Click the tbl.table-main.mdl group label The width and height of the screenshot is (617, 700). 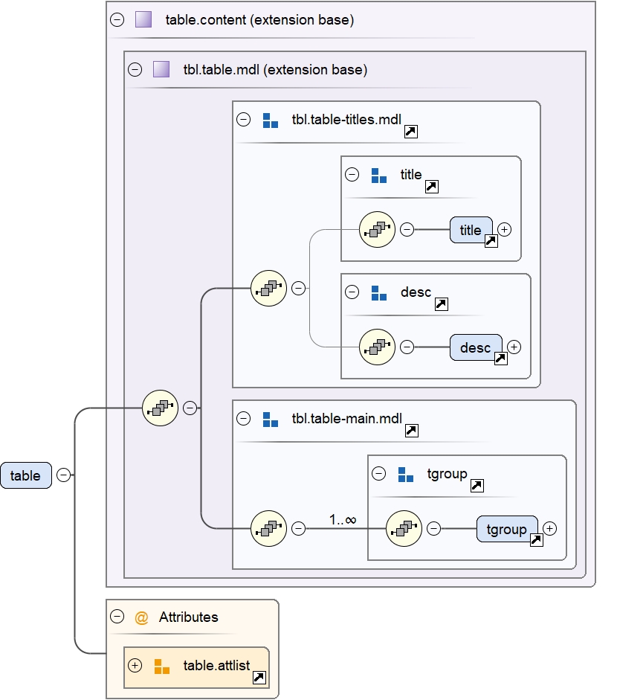pos(346,418)
